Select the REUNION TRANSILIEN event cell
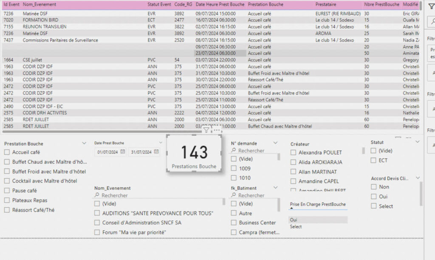The width and height of the screenshot is (435, 260). coord(44,27)
